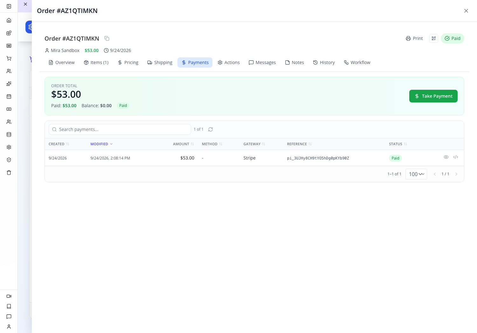The width and height of the screenshot is (477, 333).
Task: Show the order QR code
Action: [x=434, y=38]
